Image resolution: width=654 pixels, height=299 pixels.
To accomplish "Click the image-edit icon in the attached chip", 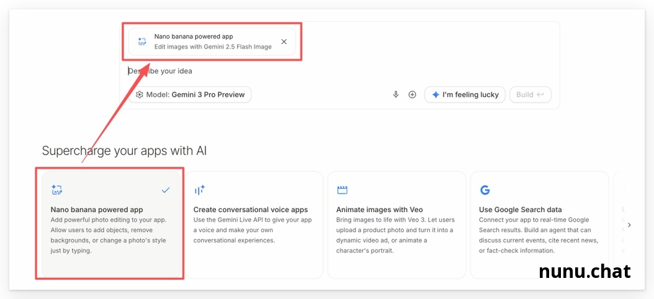I will [x=142, y=42].
